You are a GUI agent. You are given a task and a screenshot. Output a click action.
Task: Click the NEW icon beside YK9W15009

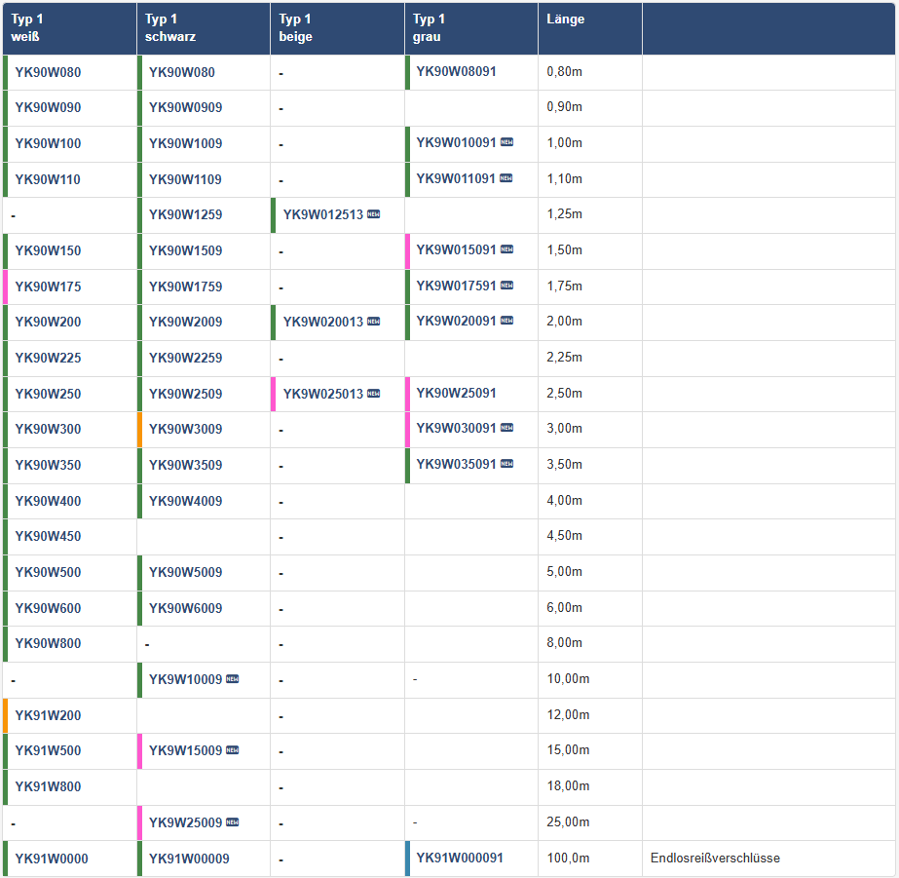[232, 750]
